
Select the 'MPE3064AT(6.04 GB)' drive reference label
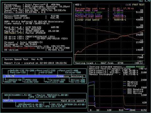[31, 105]
